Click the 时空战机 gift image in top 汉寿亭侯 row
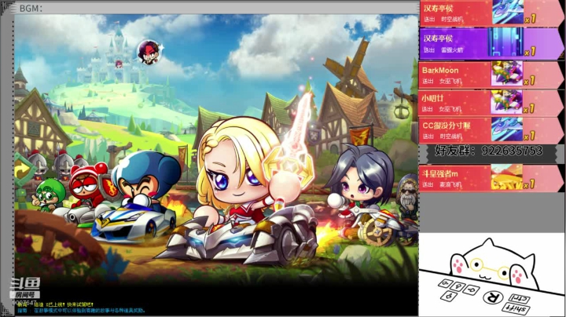 pyautogui.click(x=508, y=12)
